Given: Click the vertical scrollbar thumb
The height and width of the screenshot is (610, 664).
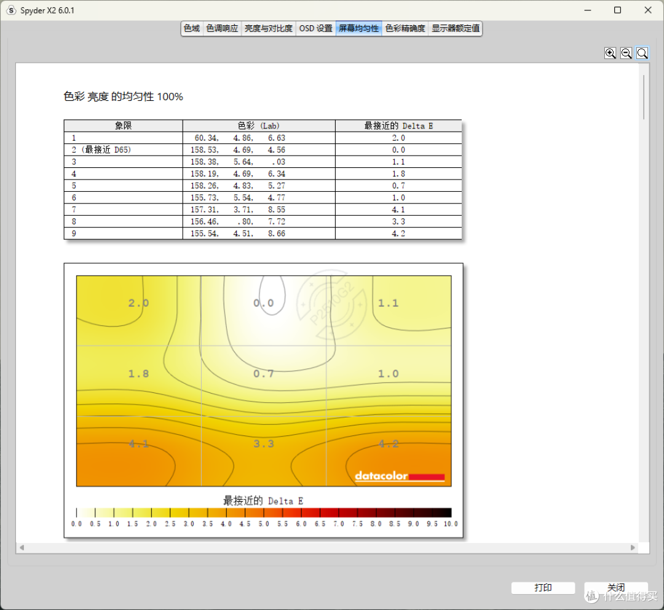Looking at the screenshot, I should (x=644, y=97).
